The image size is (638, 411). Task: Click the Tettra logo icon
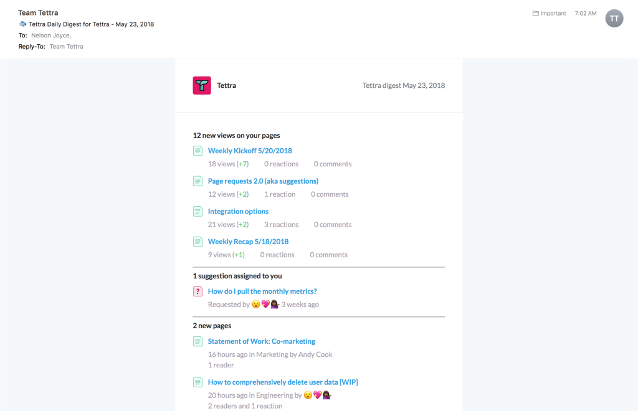point(202,85)
